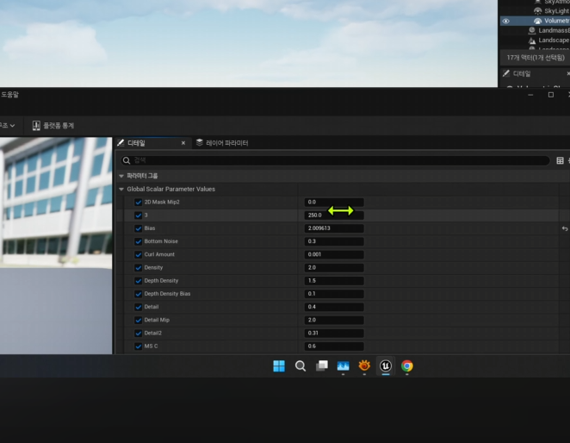The height and width of the screenshot is (443, 570).
Task: Click the layers icon on 레이어 파라미터 tab
Action: coord(199,143)
